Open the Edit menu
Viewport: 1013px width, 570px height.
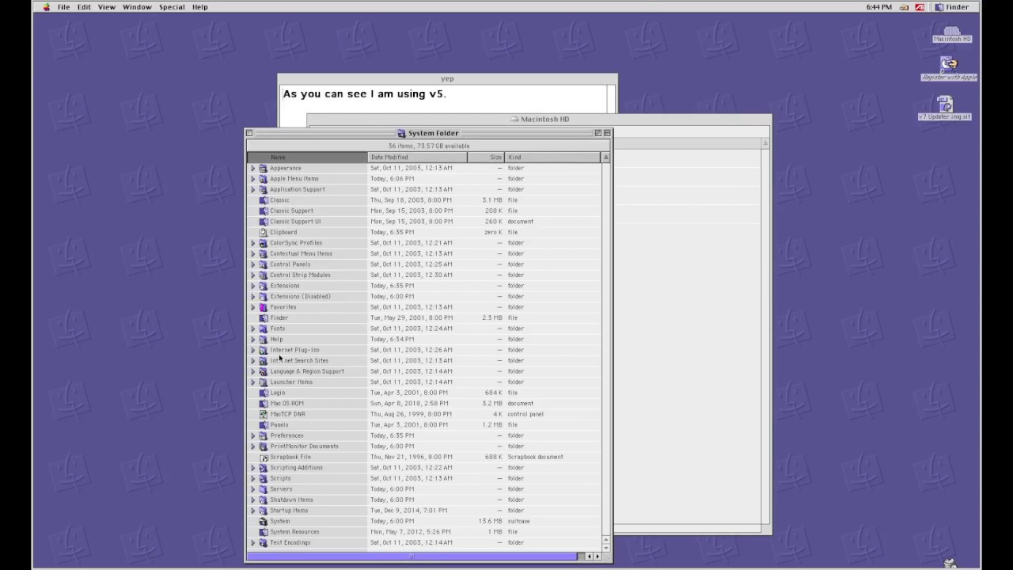tap(84, 7)
